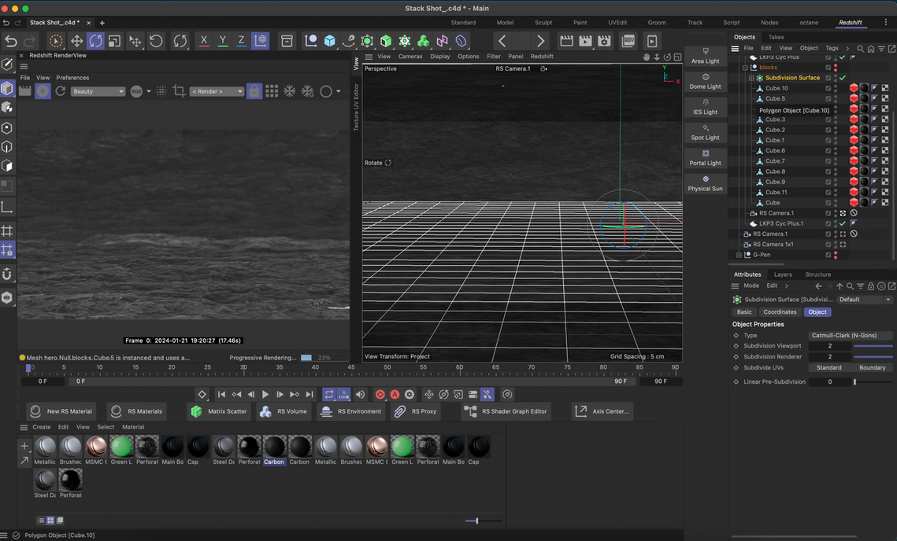The width and height of the screenshot is (897, 541).
Task: Open the Default mode dropdown in Attributes
Action: coord(865,300)
